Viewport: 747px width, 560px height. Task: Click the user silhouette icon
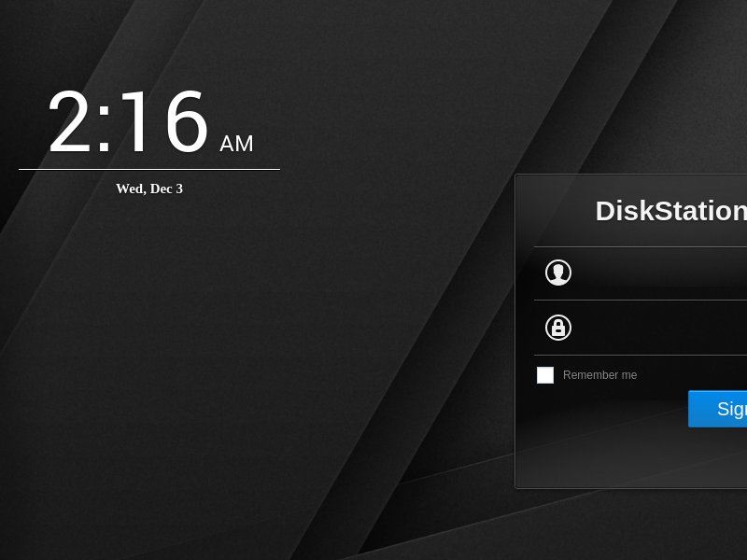(558, 273)
